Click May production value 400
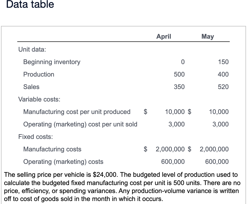The height and width of the screenshot is (204, 250). [x=223, y=74]
